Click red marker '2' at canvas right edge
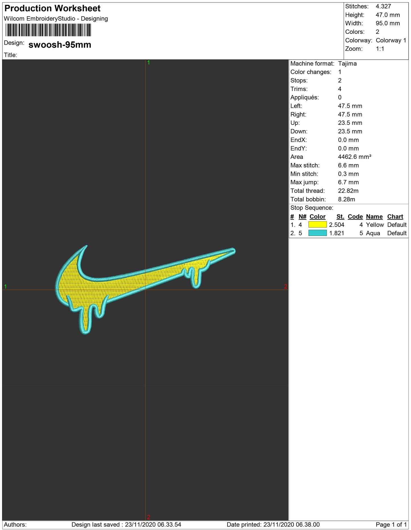The height and width of the screenshot is (530, 411). point(285,287)
